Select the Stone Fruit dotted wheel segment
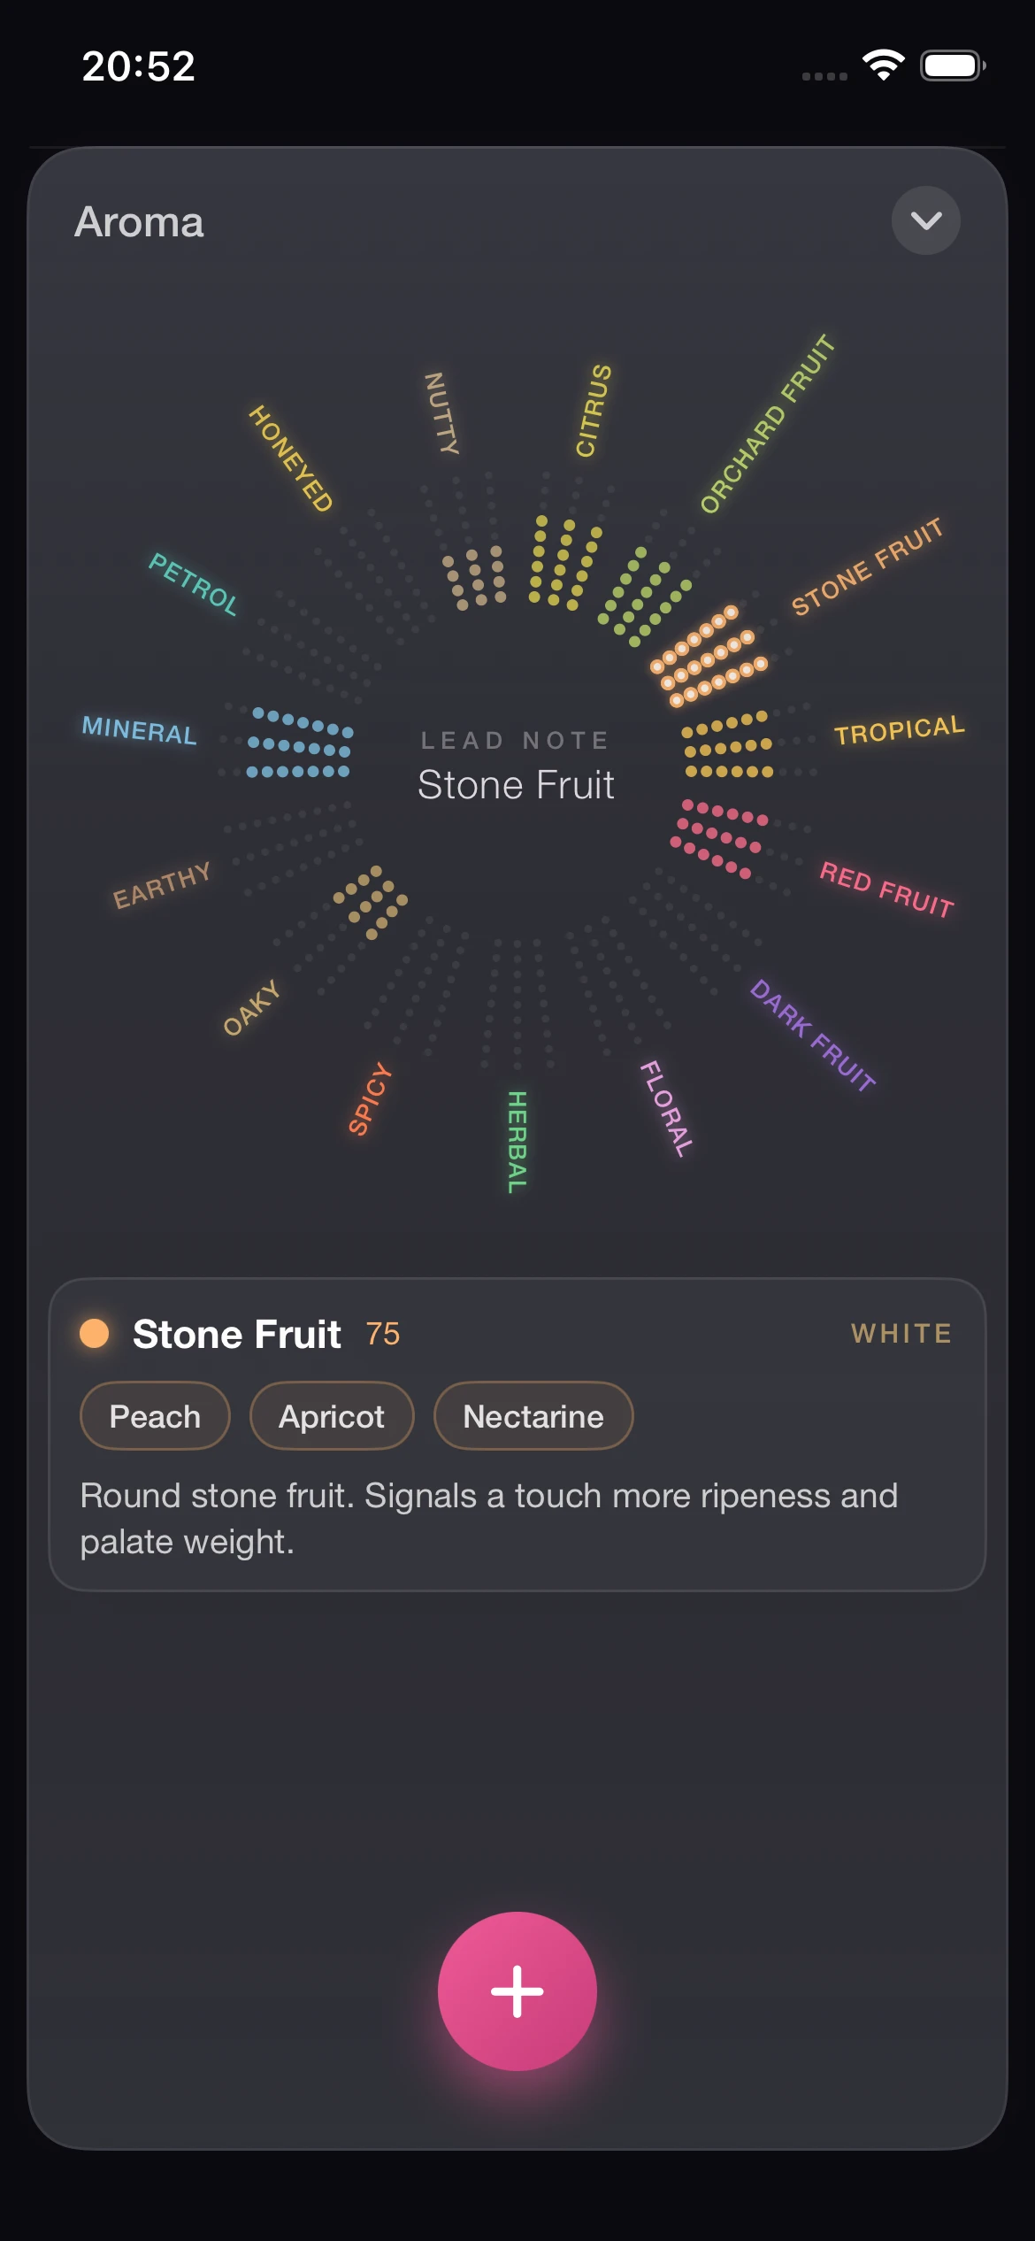 pyautogui.click(x=709, y=656)
